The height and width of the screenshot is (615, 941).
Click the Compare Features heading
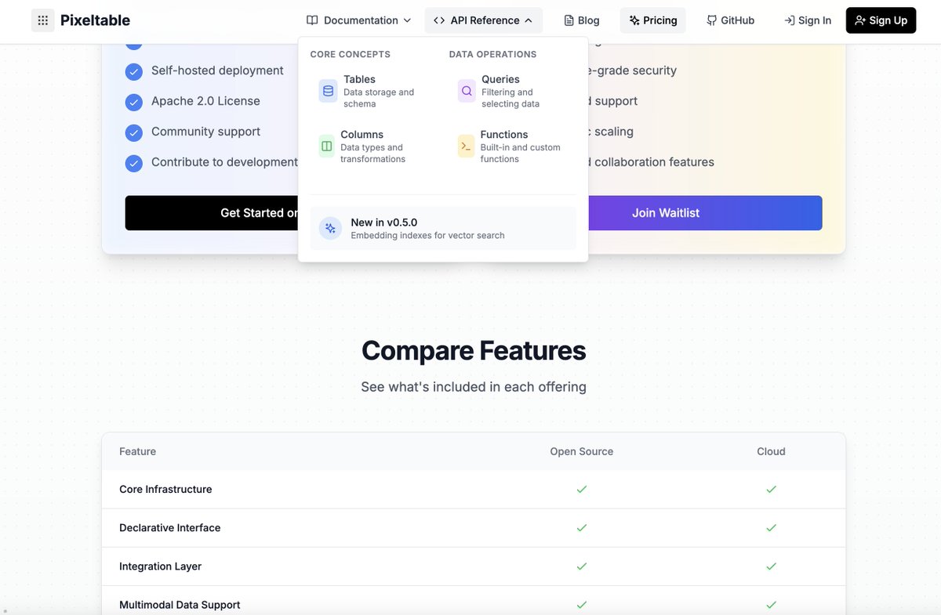[474, 350]
